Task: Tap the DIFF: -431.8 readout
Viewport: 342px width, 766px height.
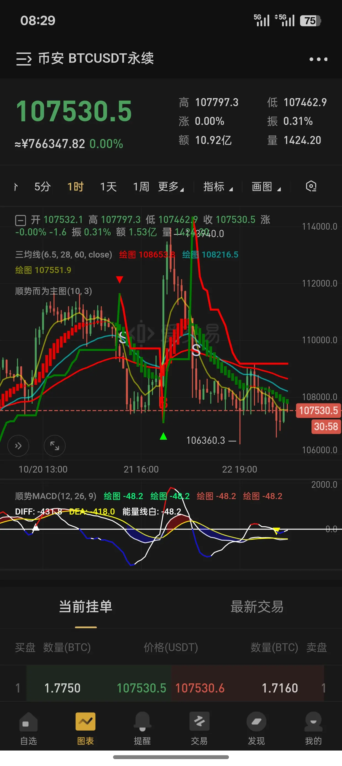Action: pos(39,511)
